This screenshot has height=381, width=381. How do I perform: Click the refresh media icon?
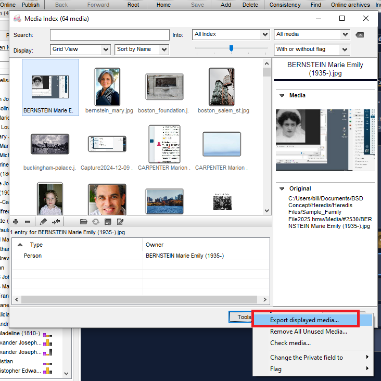[x=96, y=222]
